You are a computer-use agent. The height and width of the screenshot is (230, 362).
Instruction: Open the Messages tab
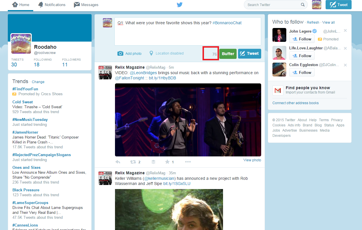tap(86, 5)
